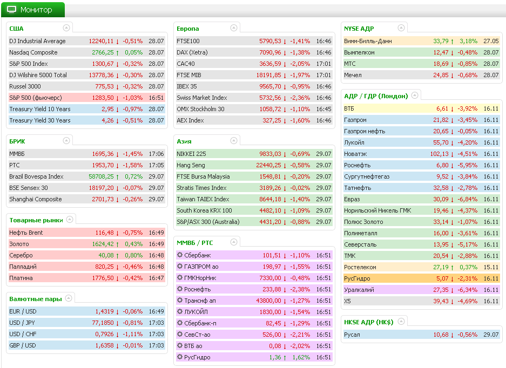Click the X5 row
The height and width of the screenshot is (368, 506).
[x=421, y=301]
